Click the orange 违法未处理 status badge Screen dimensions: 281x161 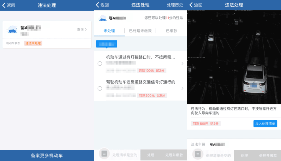point(33,43)
